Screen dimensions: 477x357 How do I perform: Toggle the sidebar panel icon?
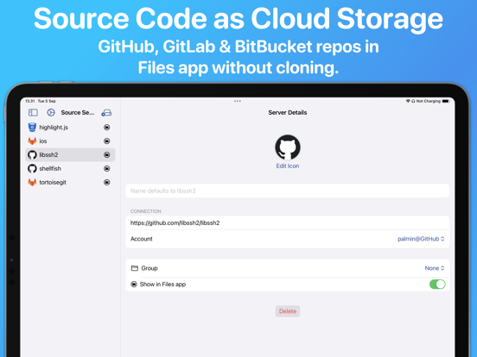click(33, 113)
